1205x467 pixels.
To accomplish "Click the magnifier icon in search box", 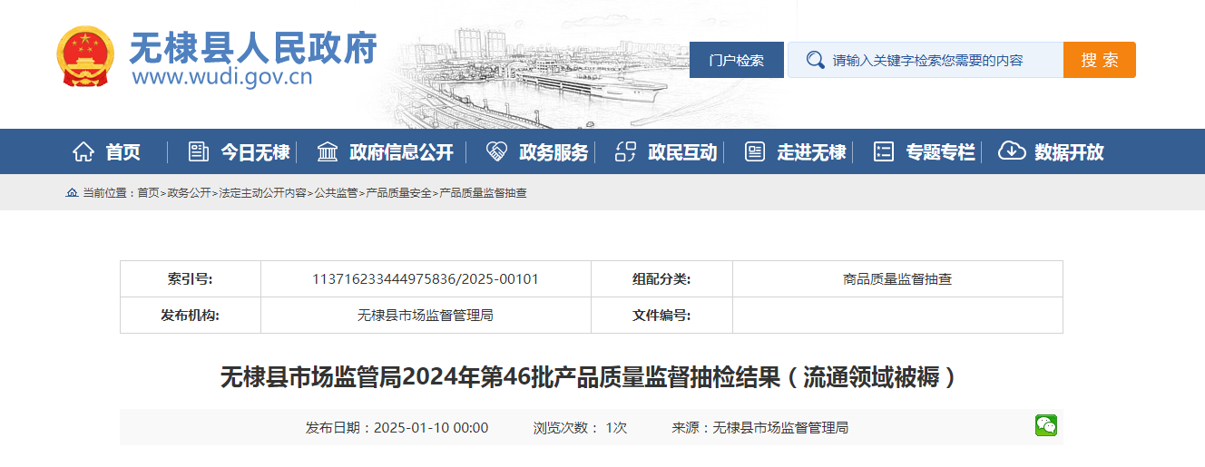I will coord(815,60).
